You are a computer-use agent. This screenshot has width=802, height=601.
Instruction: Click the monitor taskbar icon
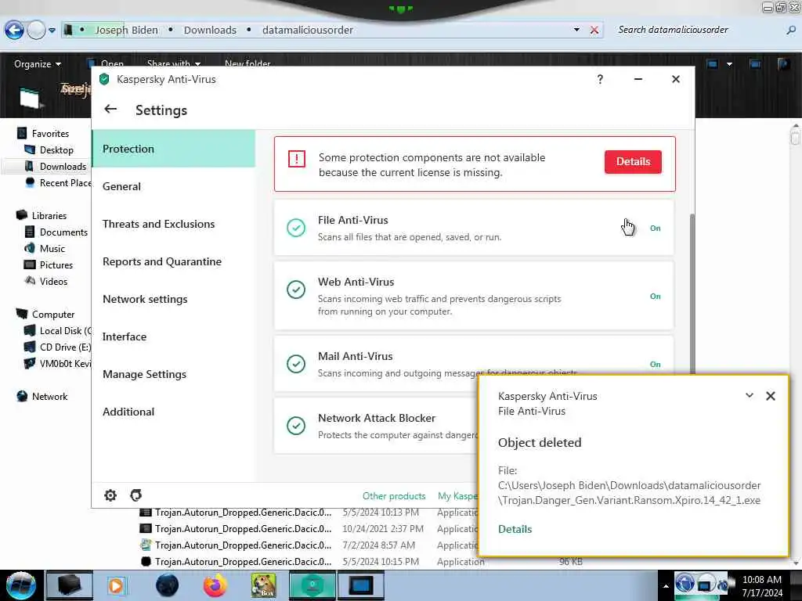[360, 585]
